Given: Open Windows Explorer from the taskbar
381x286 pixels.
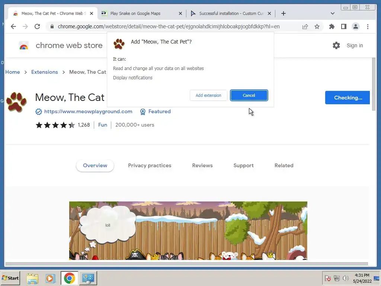Looking at the screenshot, I should pos(32,278).
